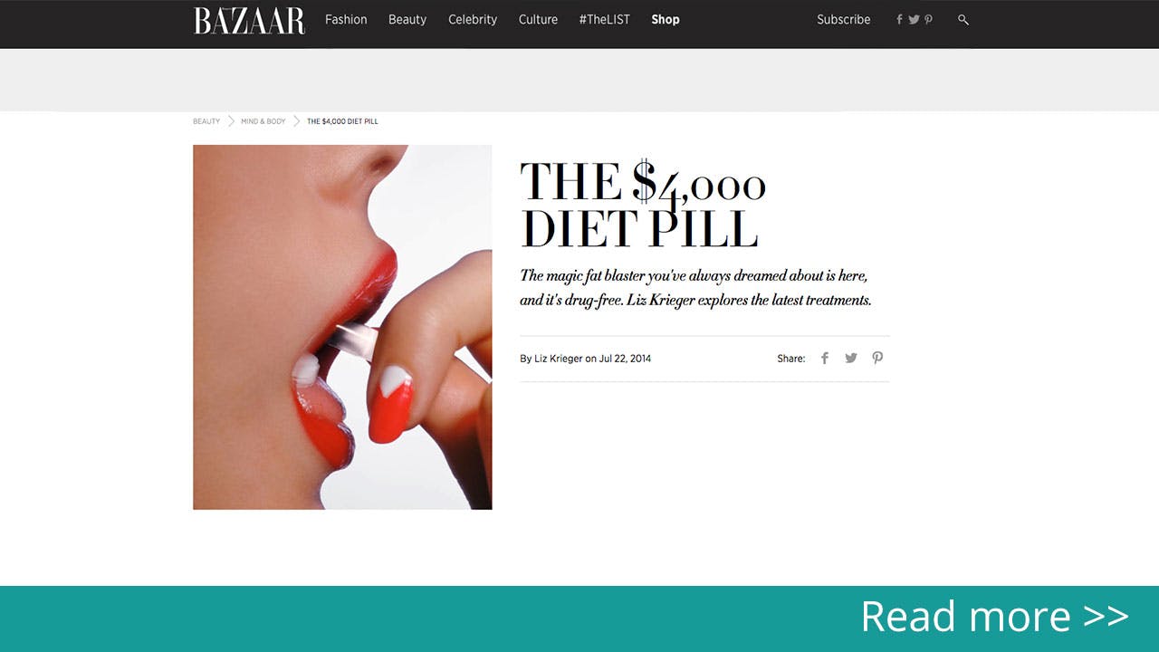Go to the BAZAAR homepage logo
The width and height of the screenshot is (1159, 652).
pyautogui.click(x=249, y=20)
